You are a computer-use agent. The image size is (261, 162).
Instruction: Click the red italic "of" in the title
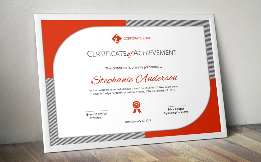click(x=130, y=53)
